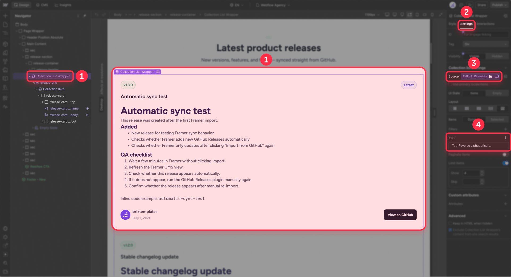This screenshot has height=277, width=511.
Task: Collapse the Custom attributes section
Action: tap(505, 195)
